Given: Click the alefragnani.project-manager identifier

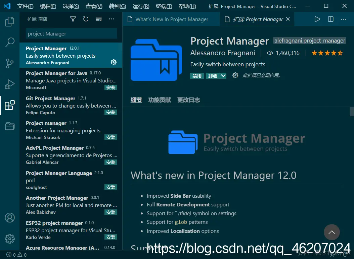Looking at the screenshot, I should pos(310,41).
